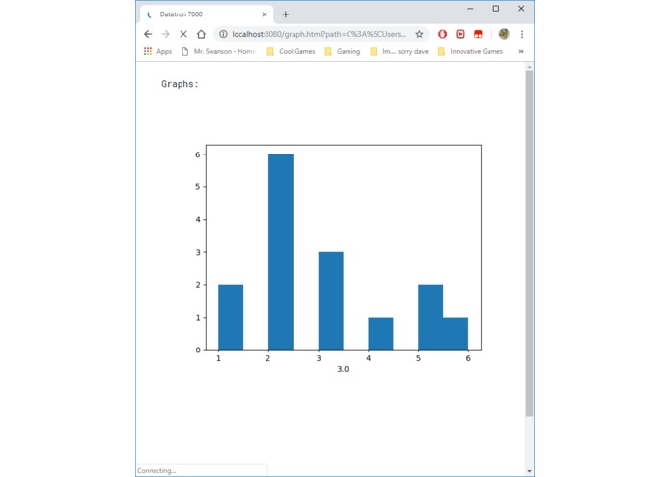Screen dimensions: 671x477
Task: Click the 3.0 label below chart
Action: coord(343,369)
